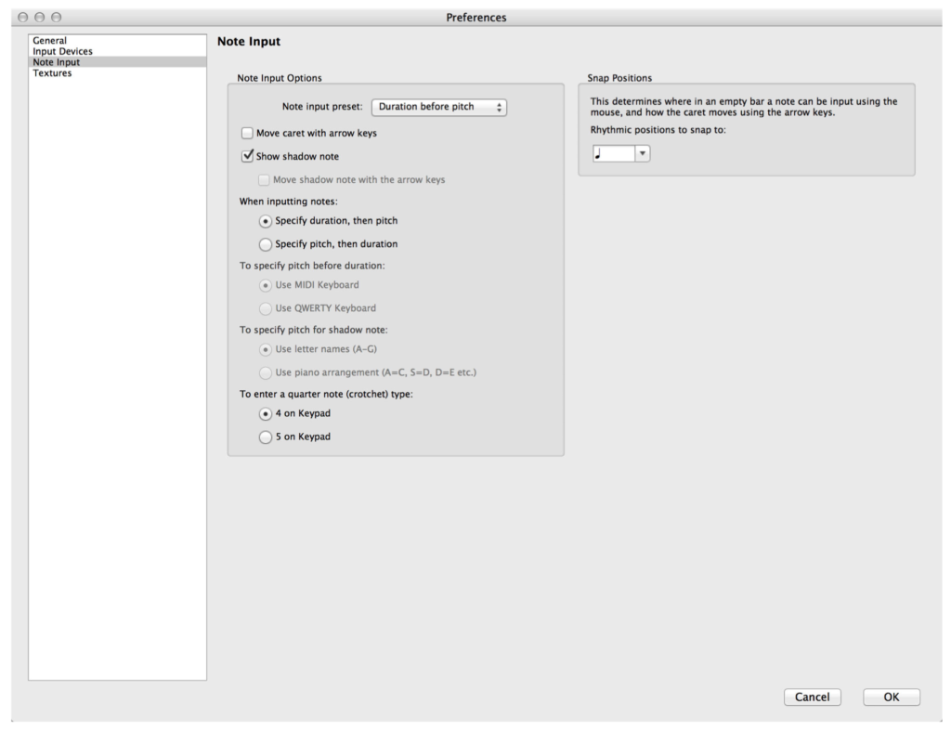Confirm preferences with the OK button

click(x=891, y=697)
